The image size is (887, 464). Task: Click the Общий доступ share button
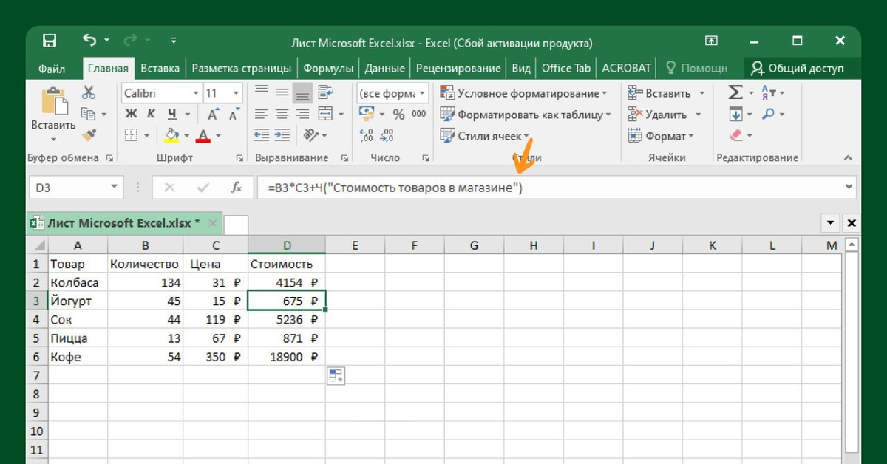[x=797, y=68]
